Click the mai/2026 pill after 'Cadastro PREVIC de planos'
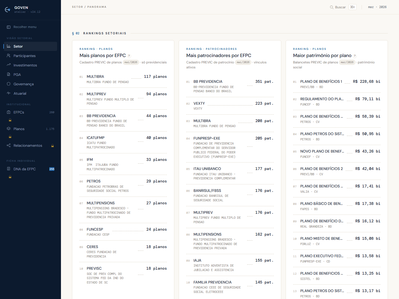Screen dimensions: 399x299 pos(131,62)
